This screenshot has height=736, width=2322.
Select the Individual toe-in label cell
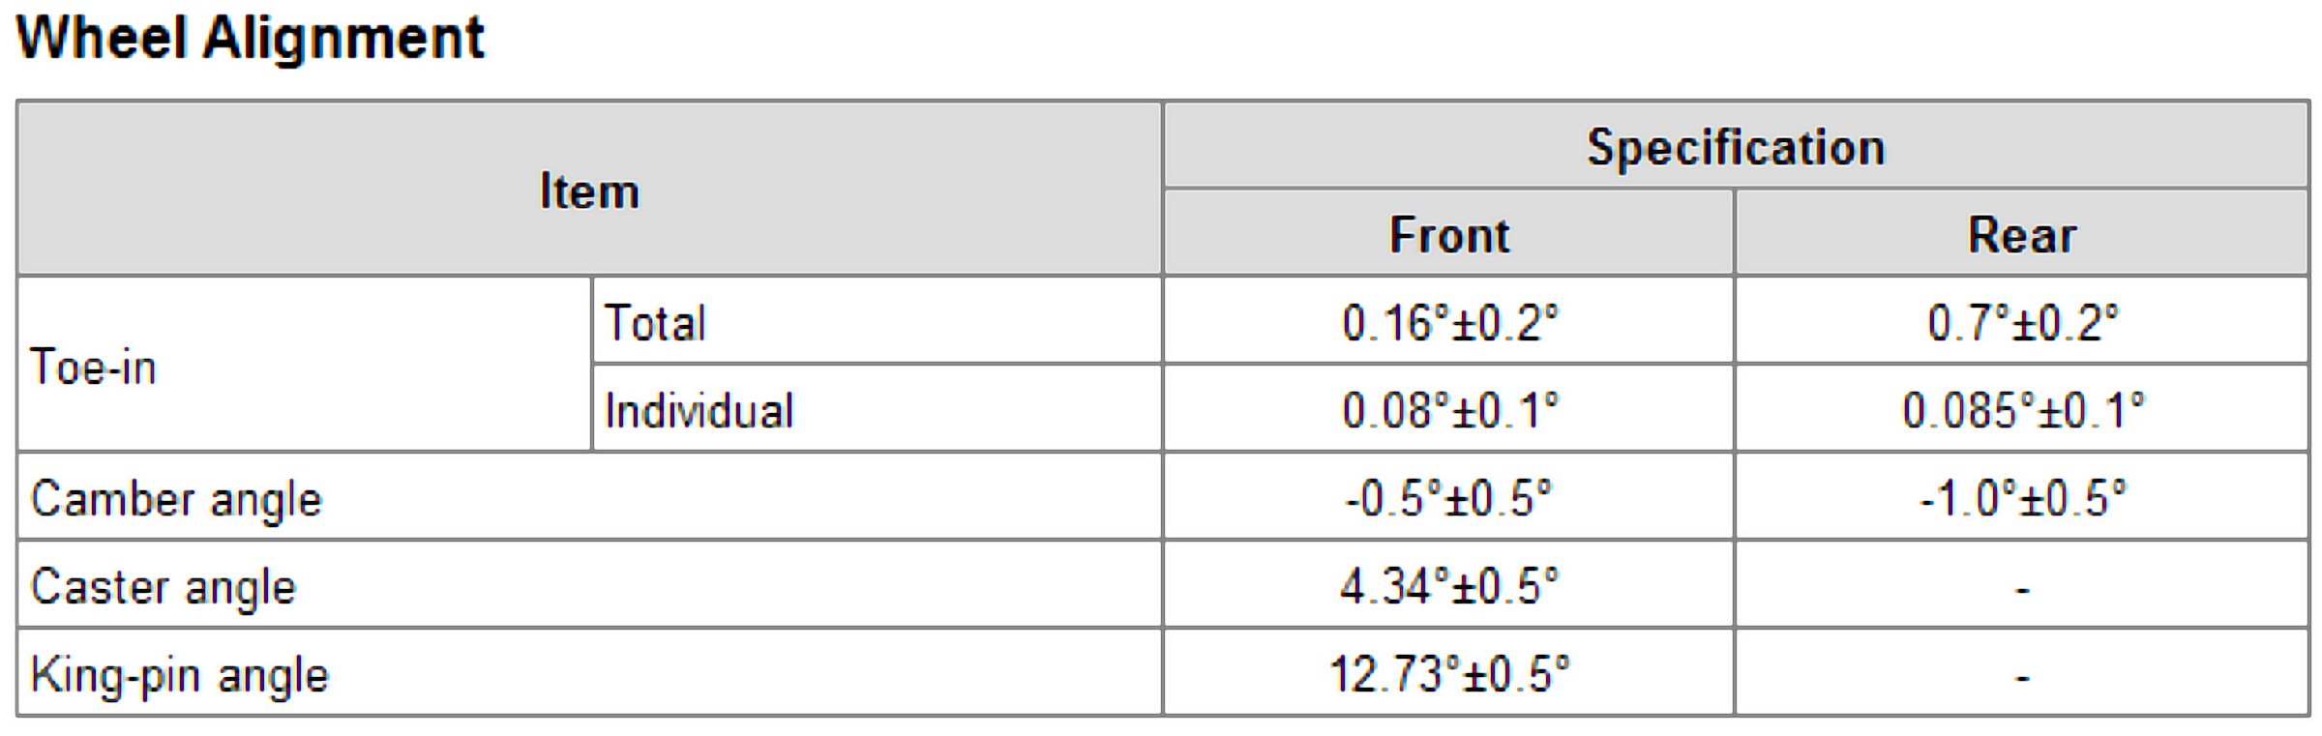click(699, 410)
